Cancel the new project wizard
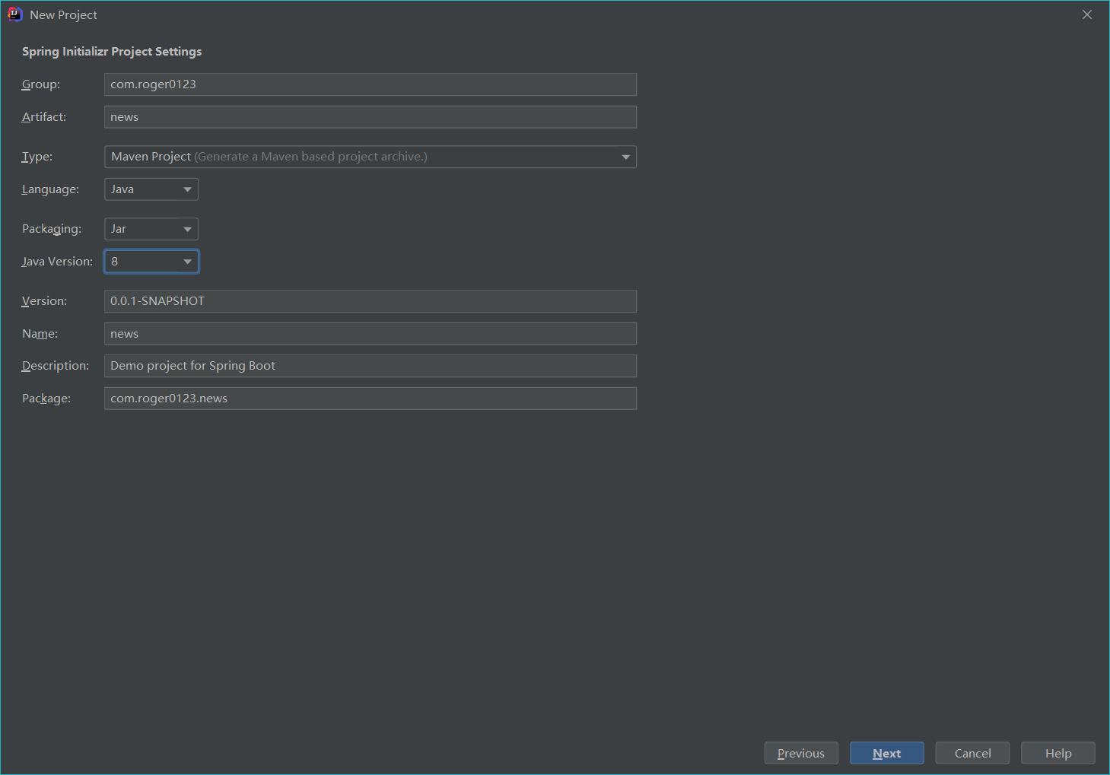 (x=972, y=753)
